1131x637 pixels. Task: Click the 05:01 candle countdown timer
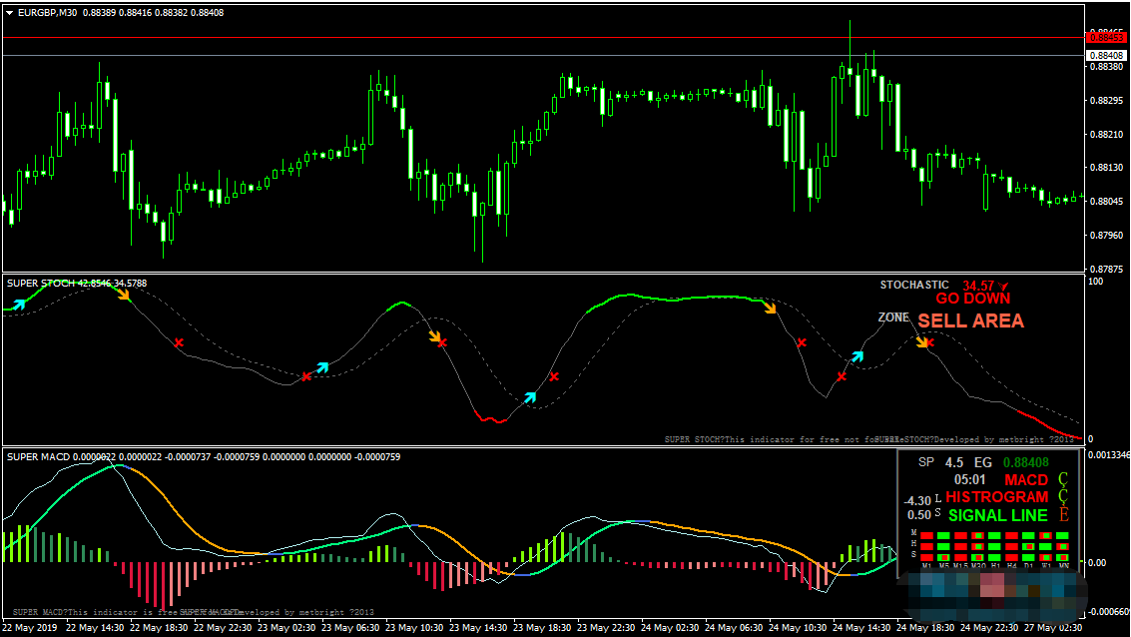(x=968, y=480)
